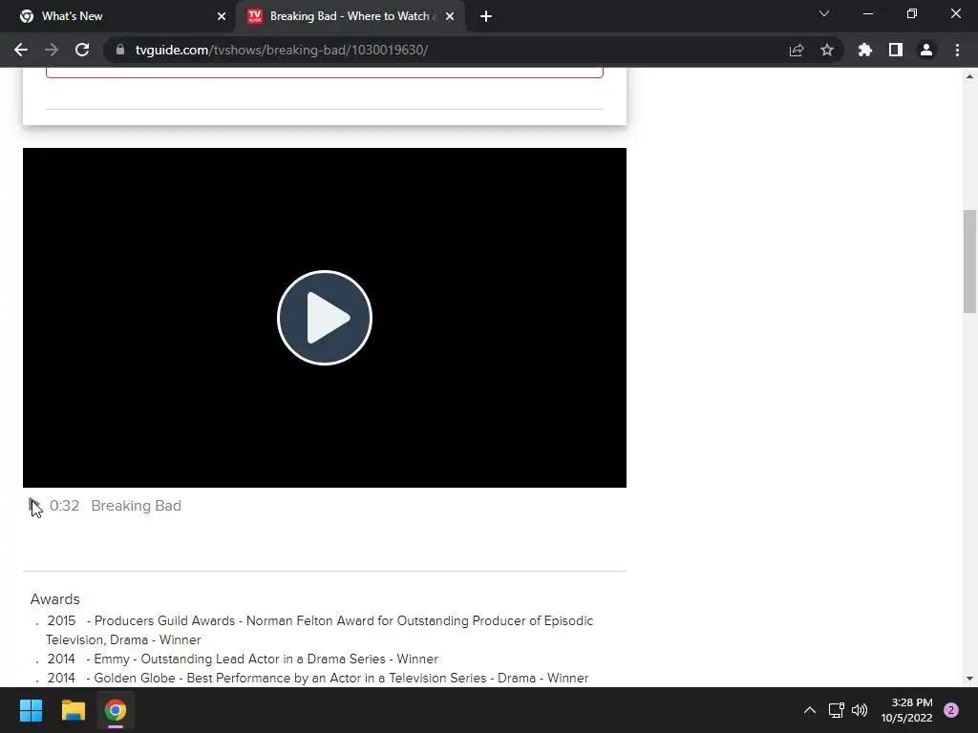The height and width of the screenshot is (733, 978).
Task: Share this page icon
Action: coord(797,50)
